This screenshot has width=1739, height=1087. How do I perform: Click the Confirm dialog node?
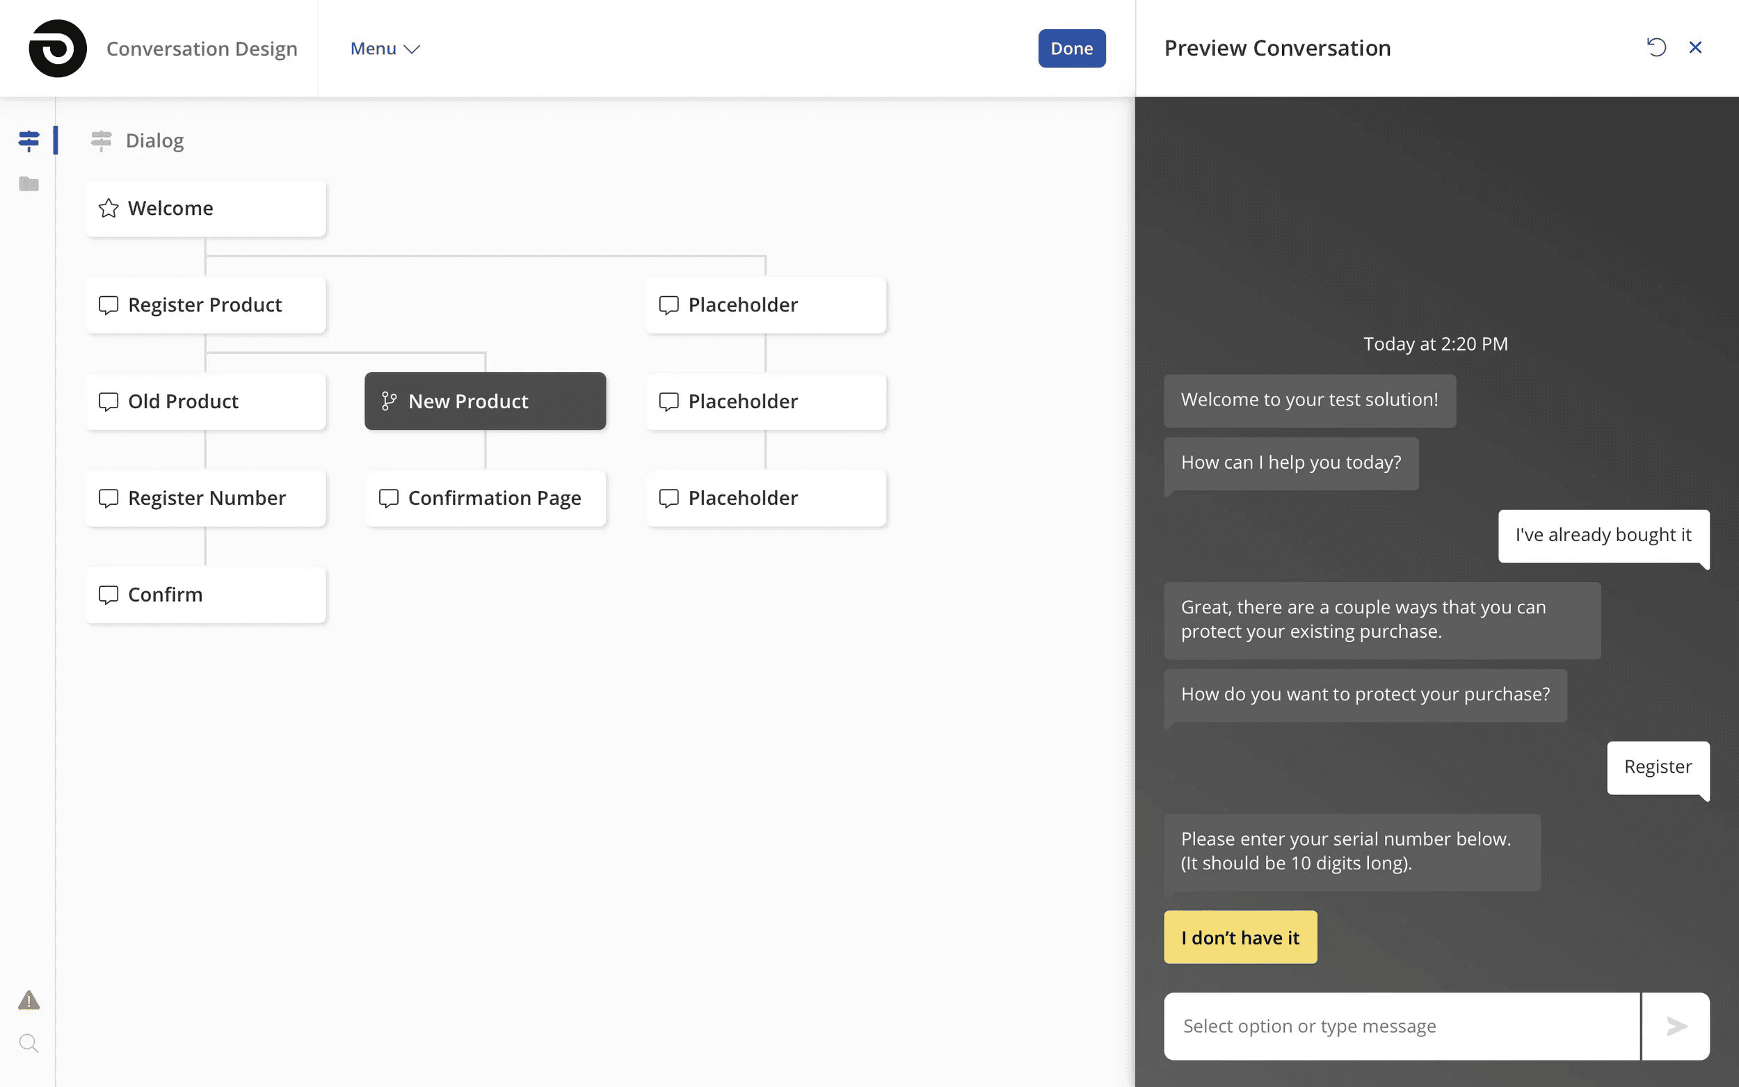tap(206, 595)
